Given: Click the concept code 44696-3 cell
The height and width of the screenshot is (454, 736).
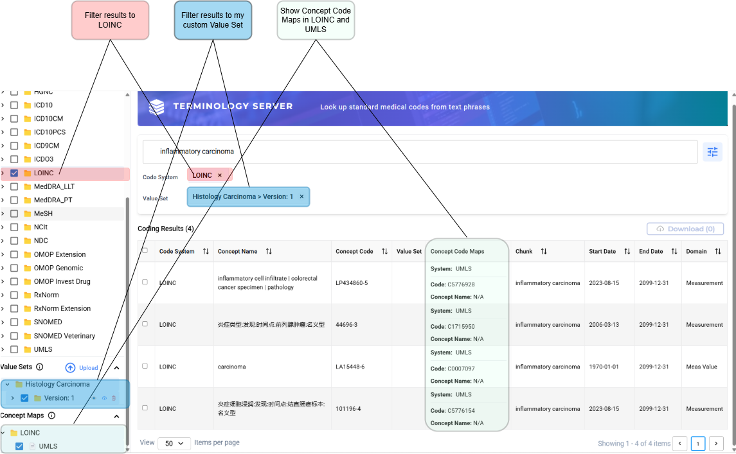Looking at the screenshot, I should tap(346, 324).
